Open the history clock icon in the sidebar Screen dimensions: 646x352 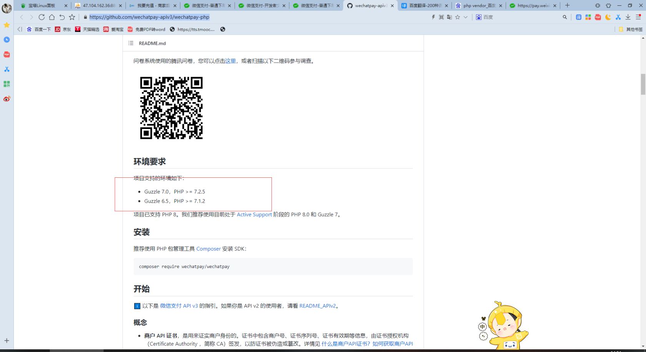click(x=7, y=40)
